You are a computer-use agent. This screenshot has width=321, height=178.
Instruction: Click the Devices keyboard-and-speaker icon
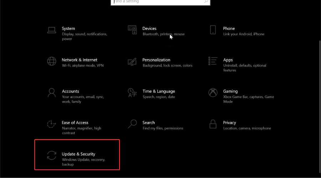[132, 30]
